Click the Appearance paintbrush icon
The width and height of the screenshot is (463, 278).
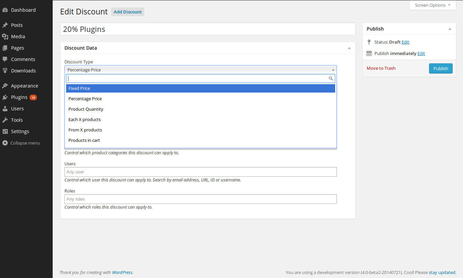(5, 86)
